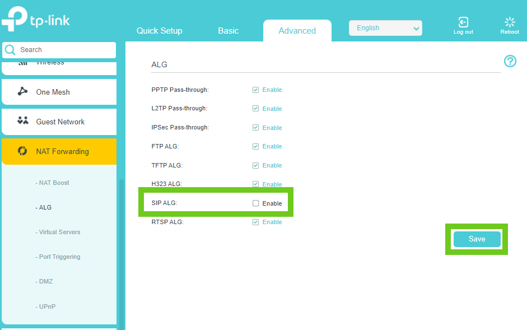Open the English language dropdown

coord(385,28)
